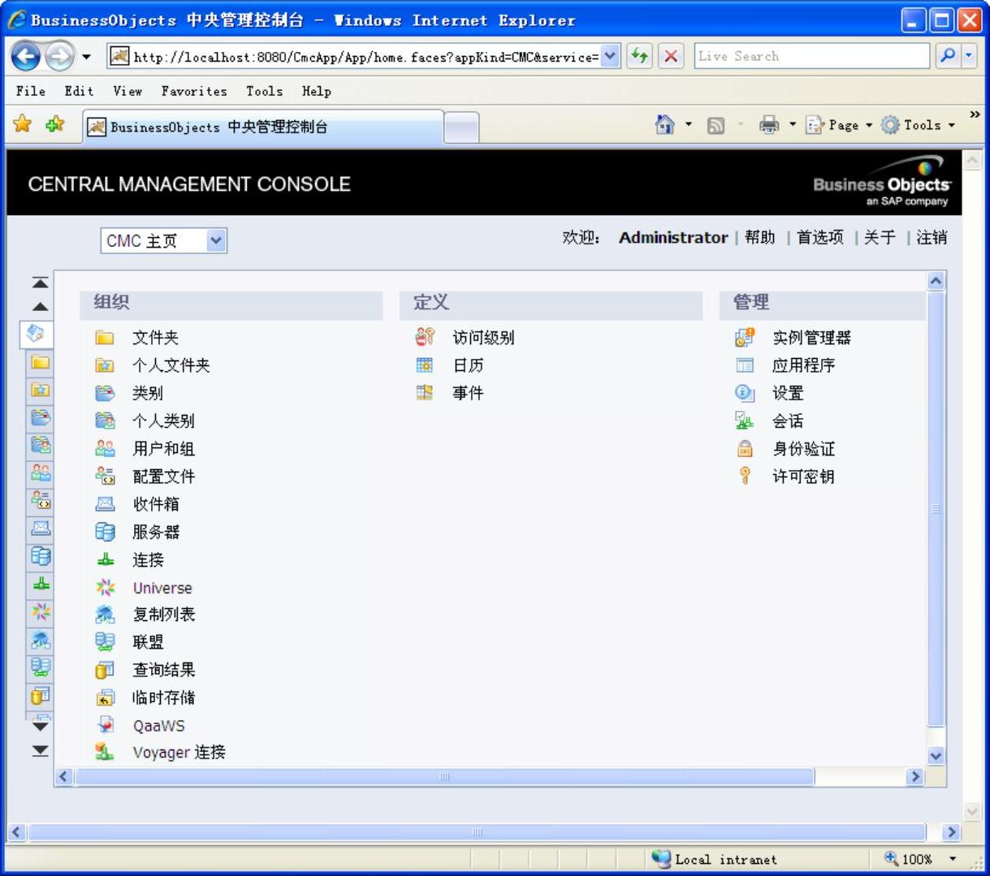Select the BusinessObjects 中央管理控制台 tab

pyautogui.click(x=263, y=127)
